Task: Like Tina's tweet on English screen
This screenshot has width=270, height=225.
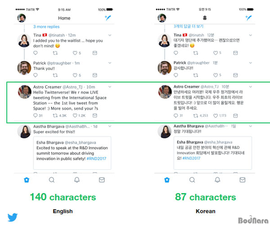Action: (x=75, y=53)
